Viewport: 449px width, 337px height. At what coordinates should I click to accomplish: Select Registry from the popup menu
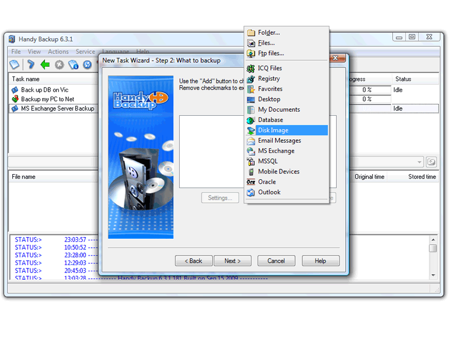286,79
